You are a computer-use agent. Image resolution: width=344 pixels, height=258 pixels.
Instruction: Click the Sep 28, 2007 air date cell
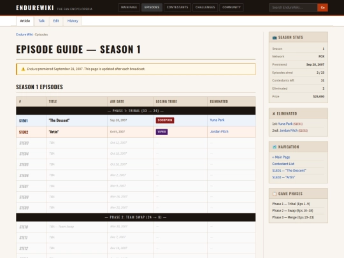130,120
